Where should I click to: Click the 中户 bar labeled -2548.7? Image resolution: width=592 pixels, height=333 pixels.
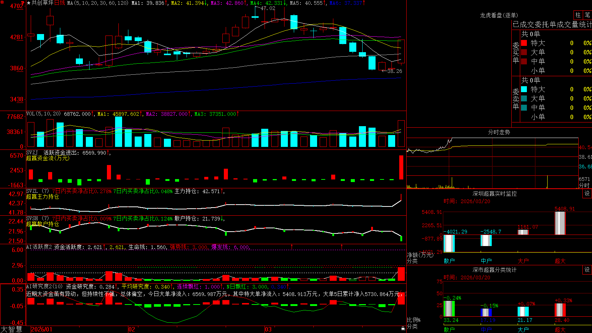486,240
